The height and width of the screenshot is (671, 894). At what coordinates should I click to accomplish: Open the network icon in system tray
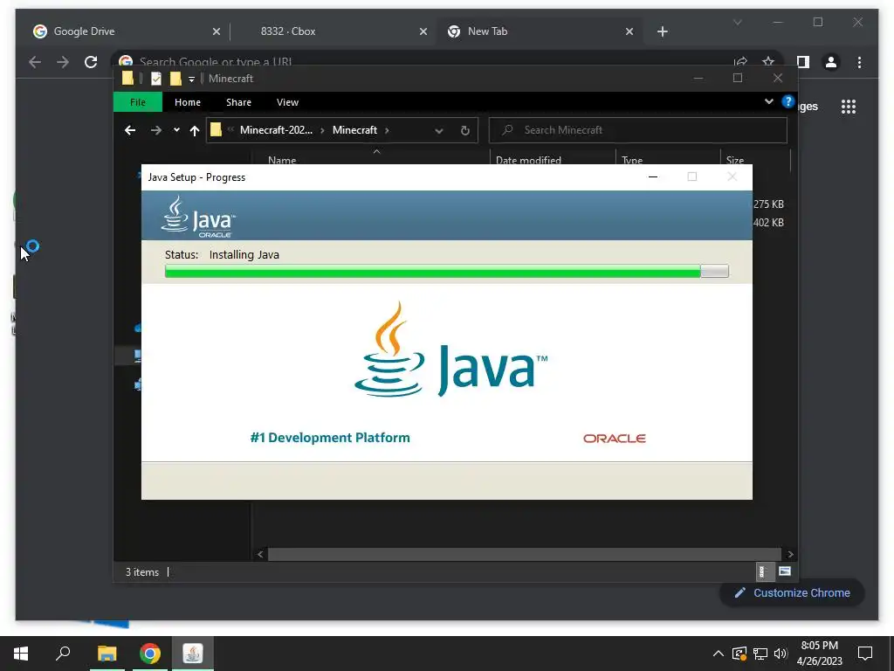760,654
